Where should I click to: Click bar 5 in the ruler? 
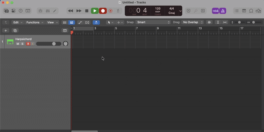[x=116, y=28]
